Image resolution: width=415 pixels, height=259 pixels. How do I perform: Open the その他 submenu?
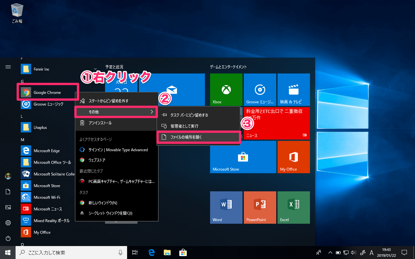pyautogui.click(x=116, y=112)
